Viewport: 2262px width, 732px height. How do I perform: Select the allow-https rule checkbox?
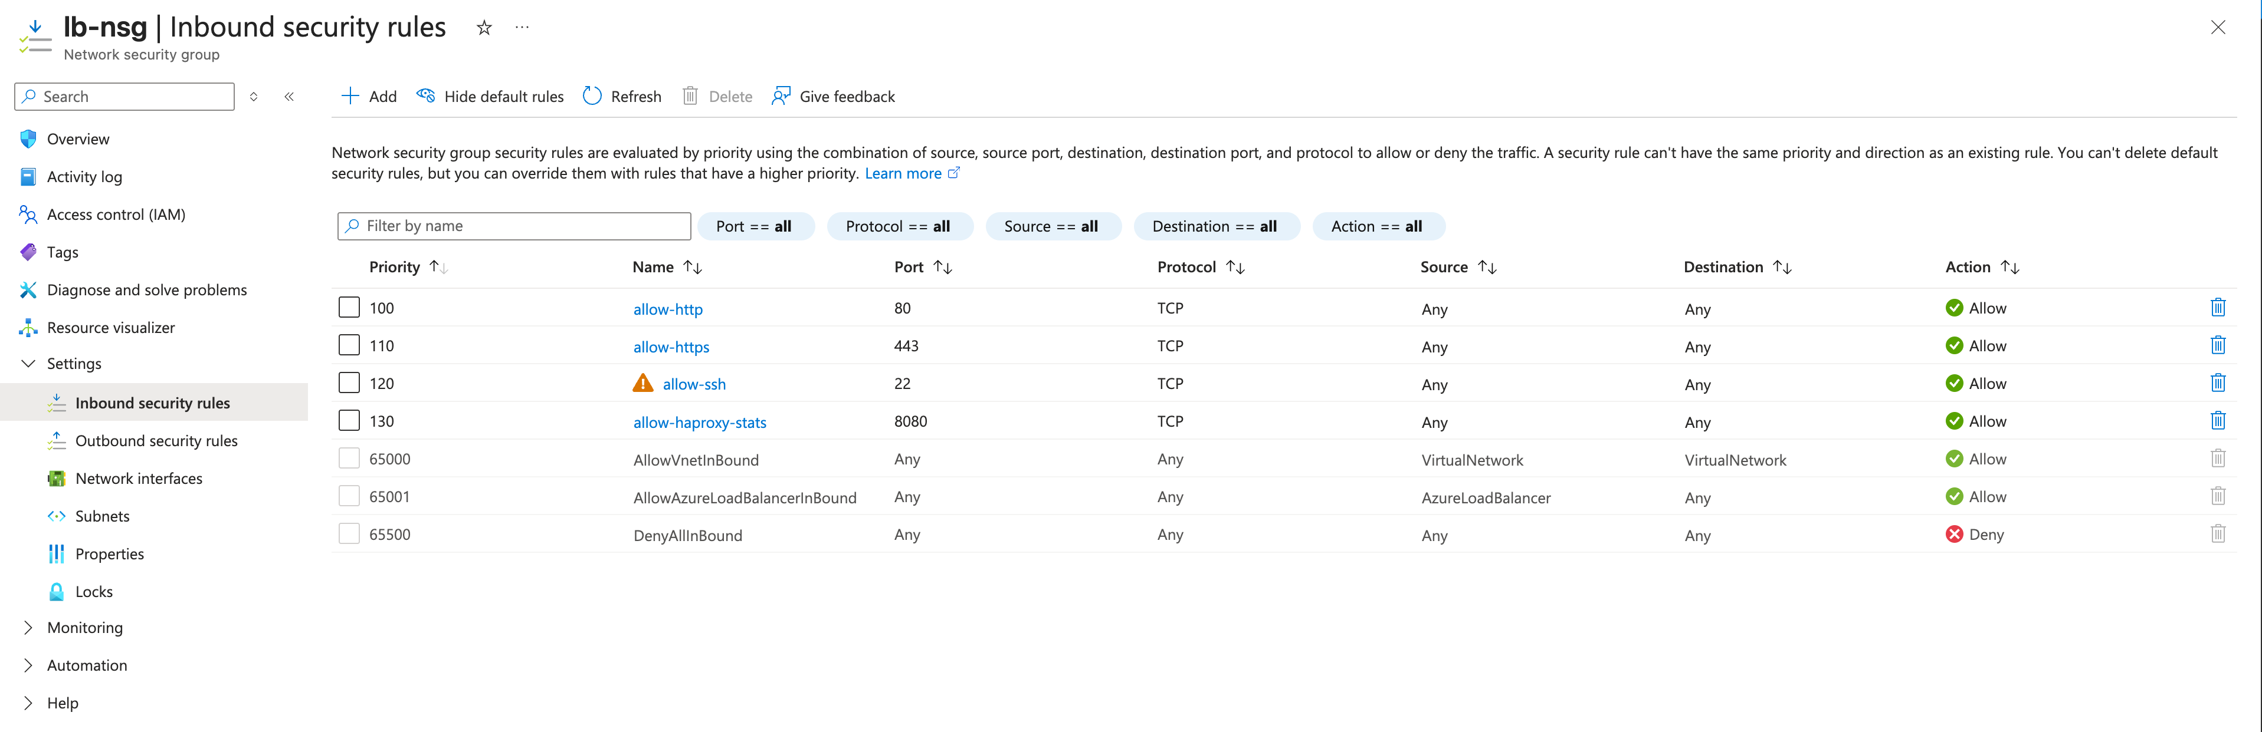[349, 345]
